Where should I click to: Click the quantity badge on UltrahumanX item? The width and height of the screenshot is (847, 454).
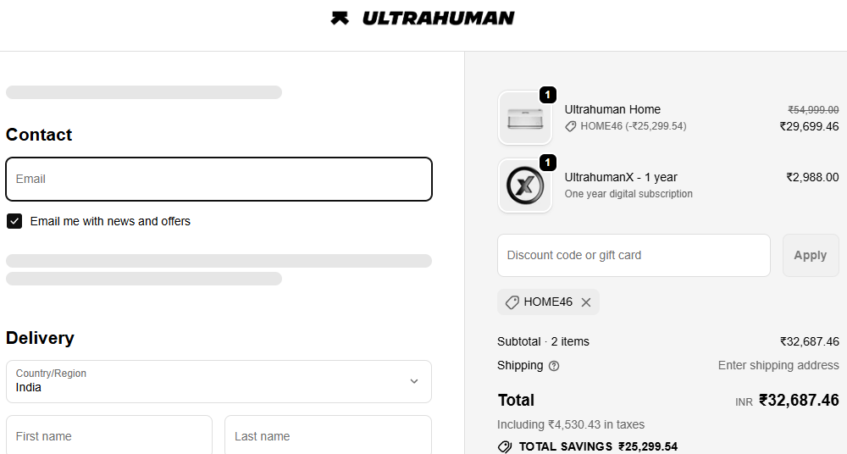point(548,163)
